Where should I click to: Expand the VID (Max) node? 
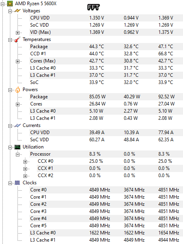(x=17, y=33)
